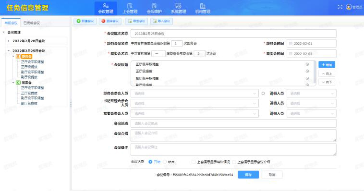Viewport: 364px width, 191px height.
Task: Click resize handle of 会议备注 text area
Action: 335,155
